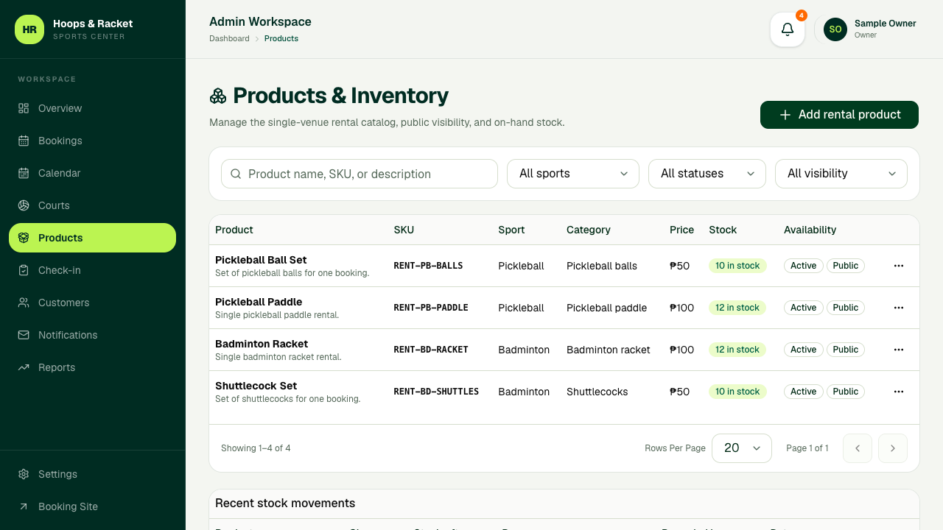Screen dimensions: 943x530
Task: Click the Settings gear icon
Action: point(24,474)
